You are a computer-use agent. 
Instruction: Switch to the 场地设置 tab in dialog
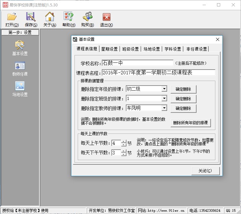[x=152, y=49]
